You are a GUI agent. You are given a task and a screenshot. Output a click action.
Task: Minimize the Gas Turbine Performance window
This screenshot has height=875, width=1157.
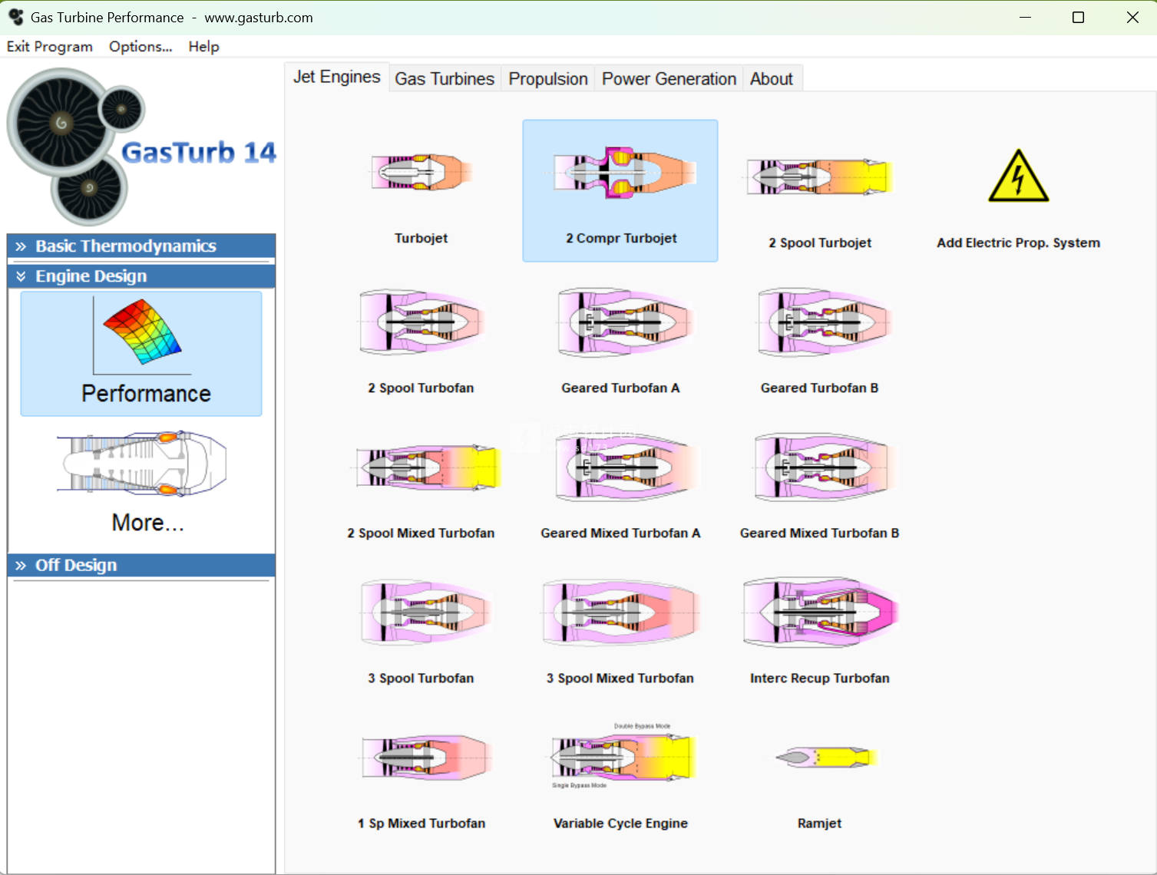point(1025,17)
